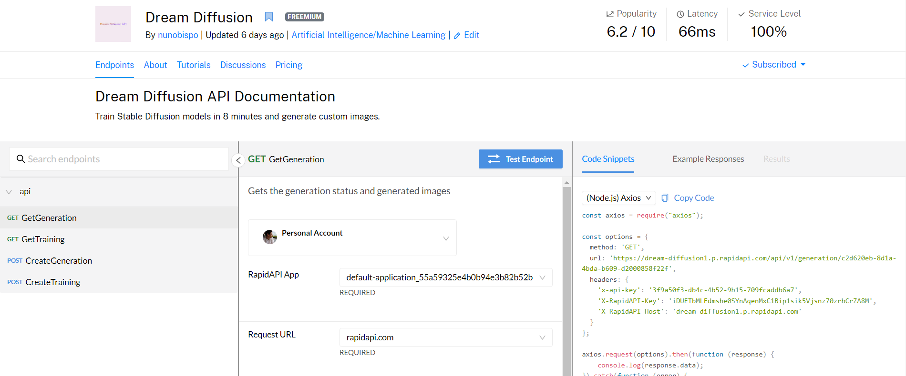Select the CreateTraining POST endpoint
Image resolution: width=906 pixels, height=376 pixels.
click(52, 282)
